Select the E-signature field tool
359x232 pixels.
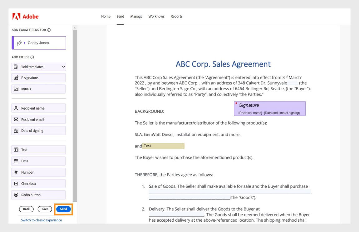pos(38,77)
